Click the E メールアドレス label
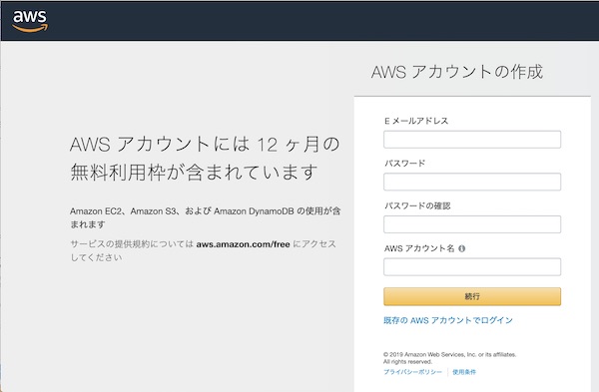Viewport: 599px width, 392px height. click(x=416, y=121)
